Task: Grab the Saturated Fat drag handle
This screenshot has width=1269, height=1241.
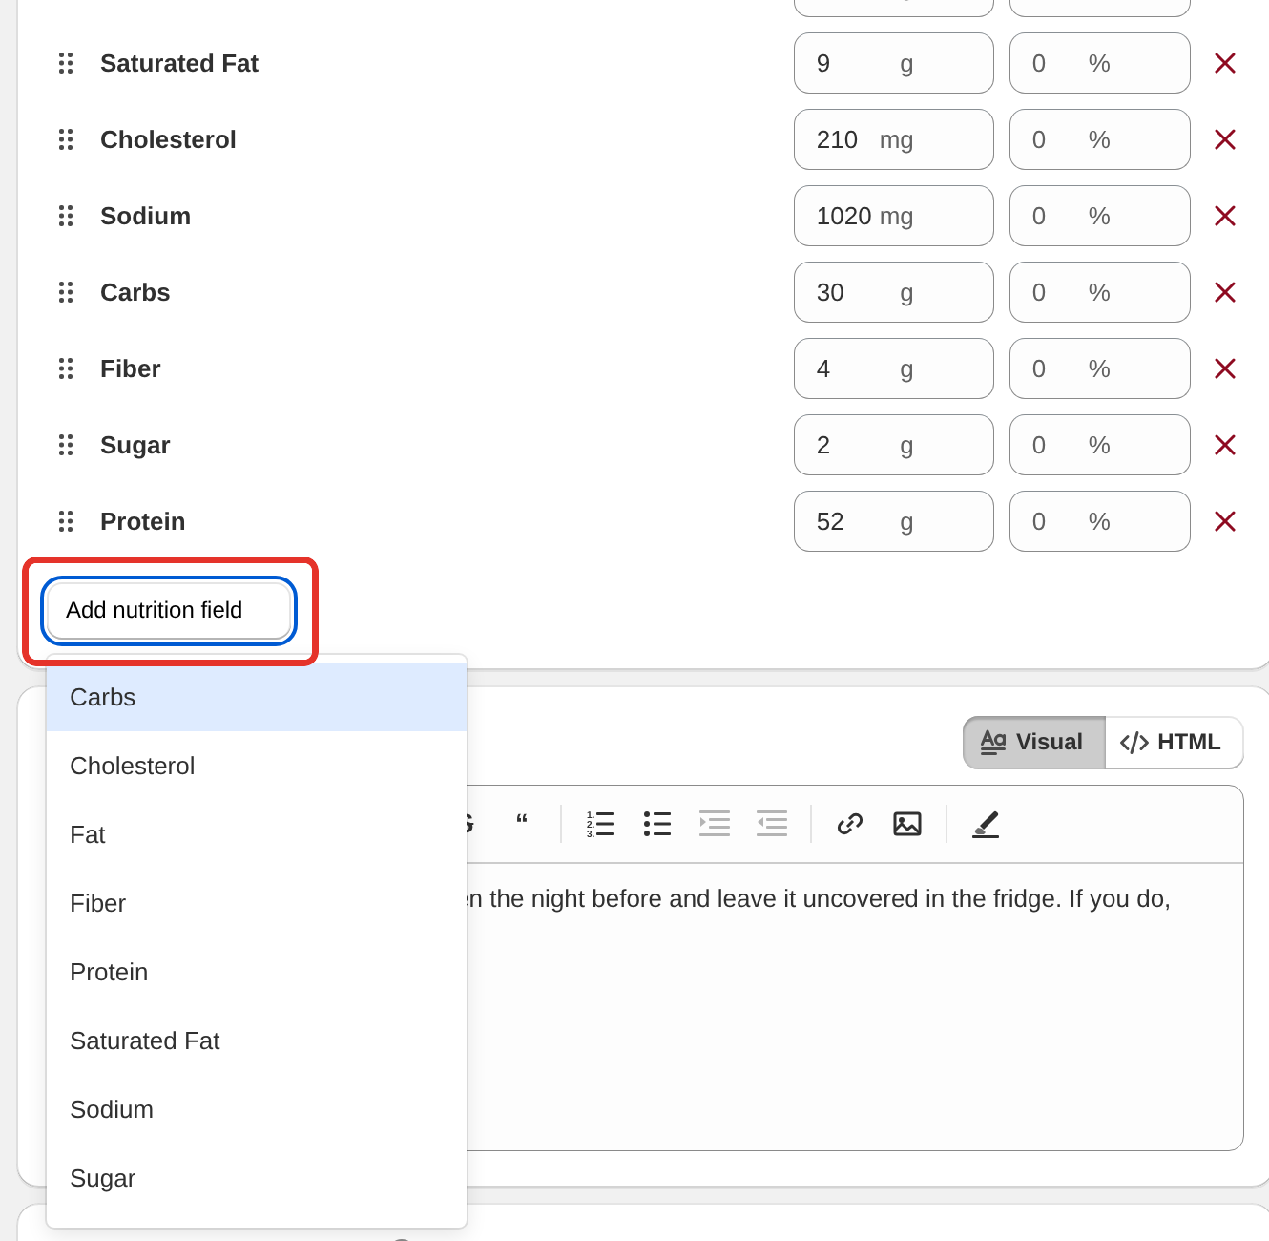Action: pyautogui.click(x=66, y=63)
